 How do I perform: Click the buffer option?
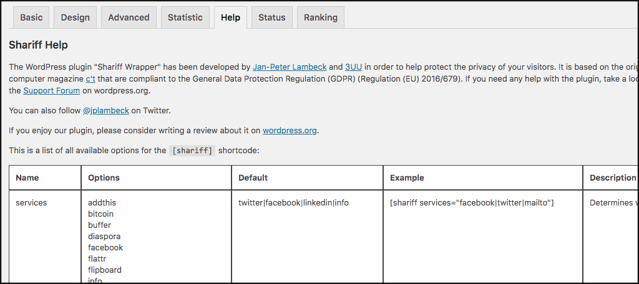[x=99, y=225]
